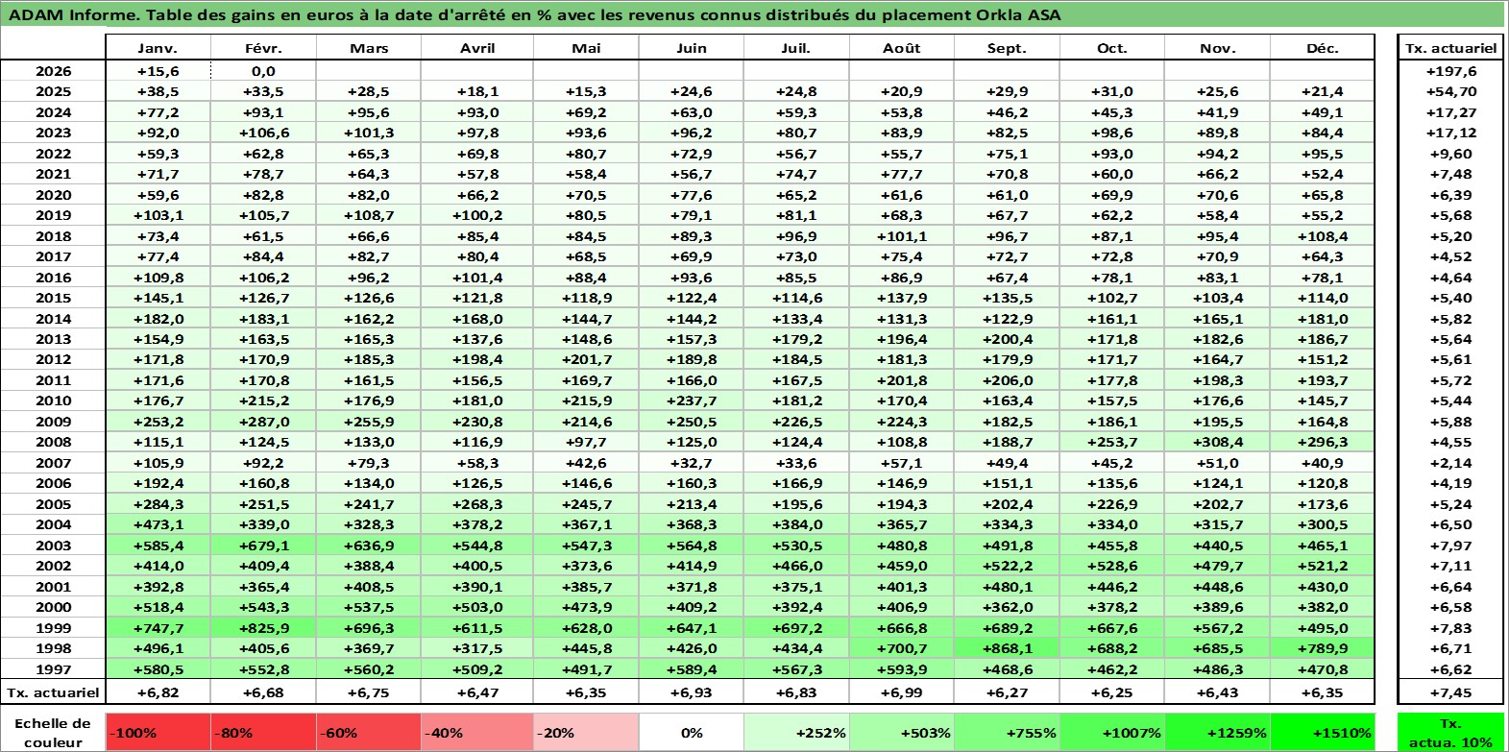Select the +868,1 cell in 1998

coord(1007,648)
